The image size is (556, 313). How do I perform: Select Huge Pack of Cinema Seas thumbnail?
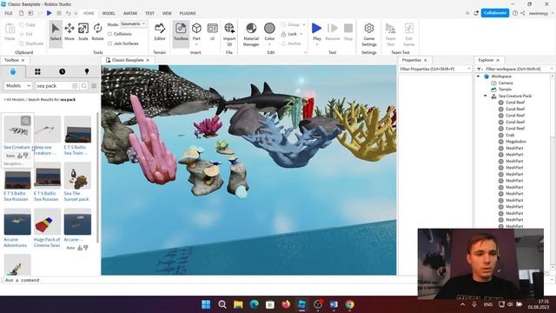(47, 222)
